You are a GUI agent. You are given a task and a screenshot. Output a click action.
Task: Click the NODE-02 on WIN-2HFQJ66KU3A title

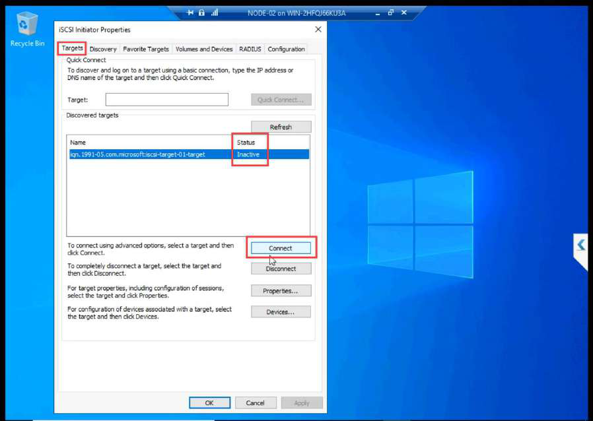pyautogui.click(x=296, y=13)
